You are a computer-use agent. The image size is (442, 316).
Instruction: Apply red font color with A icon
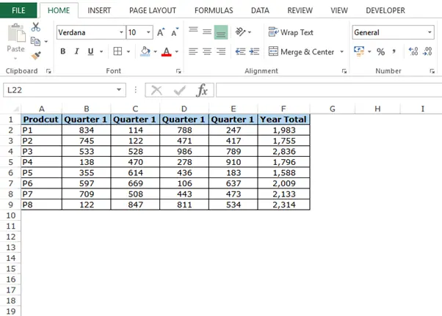[167, 51]
